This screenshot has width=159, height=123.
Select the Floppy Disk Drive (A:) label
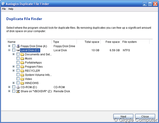34,46
